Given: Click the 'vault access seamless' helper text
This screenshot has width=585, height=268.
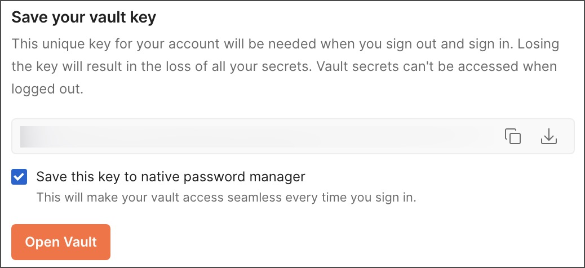Looking at the screenshot, I should [x=226, y=197].
